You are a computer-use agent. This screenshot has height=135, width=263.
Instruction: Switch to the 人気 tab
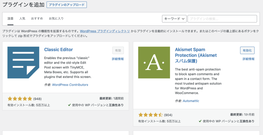(x=22, y=19)
